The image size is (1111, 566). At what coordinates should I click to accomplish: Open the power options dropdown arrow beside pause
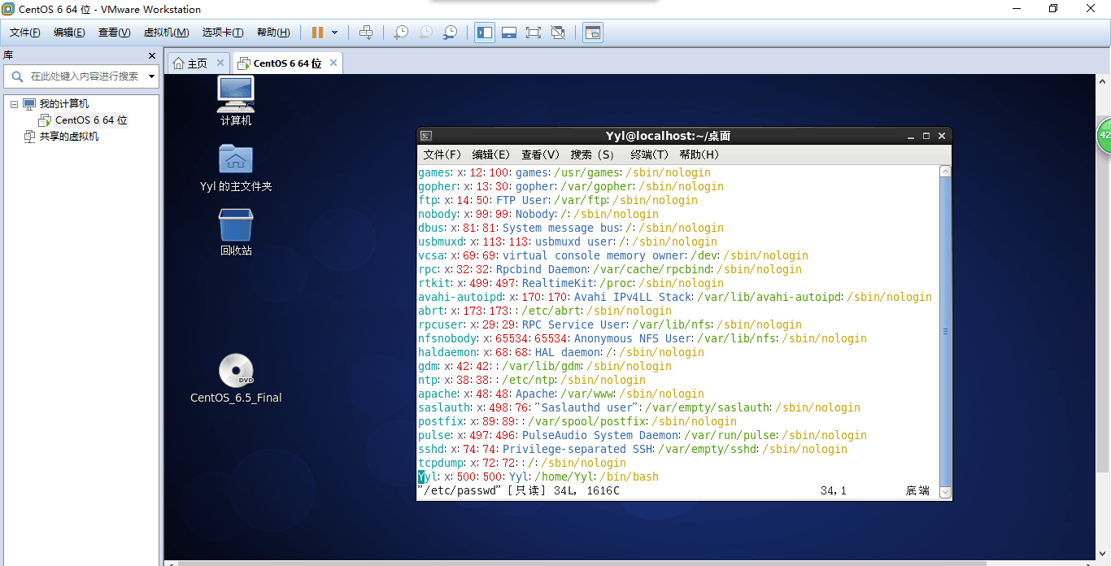pyautogui.click(x=334, y=33)
